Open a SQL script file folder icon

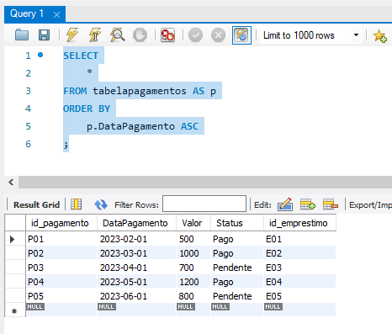click(22, 35)
